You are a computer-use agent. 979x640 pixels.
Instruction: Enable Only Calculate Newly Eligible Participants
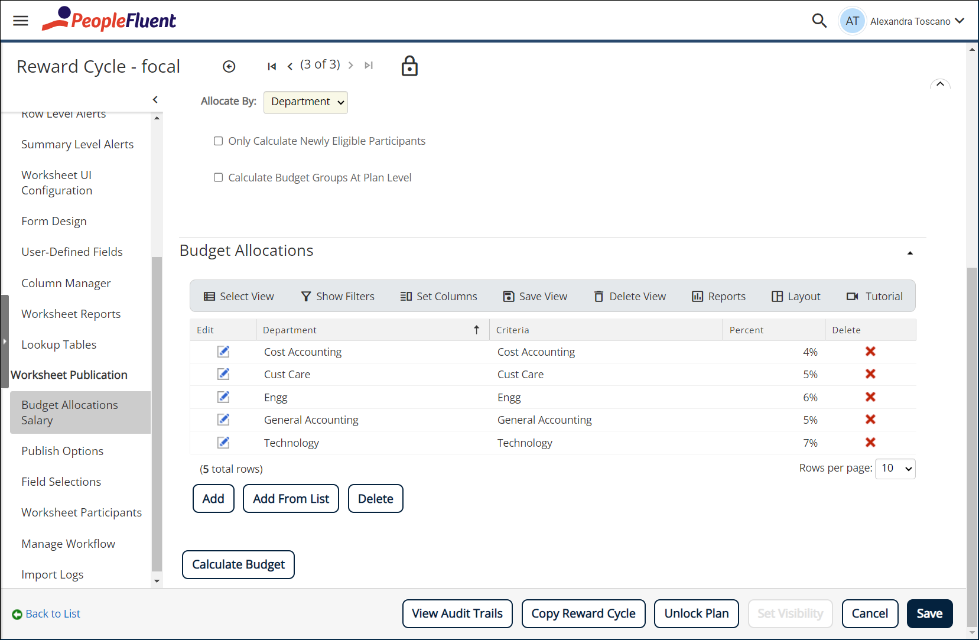click(218, 141)
